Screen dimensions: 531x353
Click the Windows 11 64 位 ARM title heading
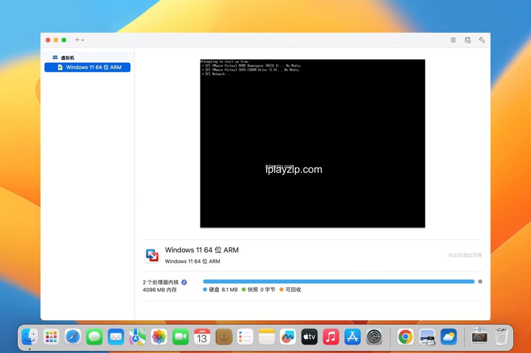coord(202,250)
